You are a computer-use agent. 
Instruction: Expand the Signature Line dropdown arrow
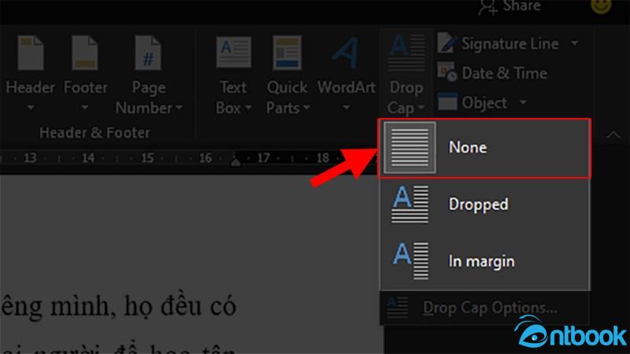pyautogui.click(x=575, y=42)
